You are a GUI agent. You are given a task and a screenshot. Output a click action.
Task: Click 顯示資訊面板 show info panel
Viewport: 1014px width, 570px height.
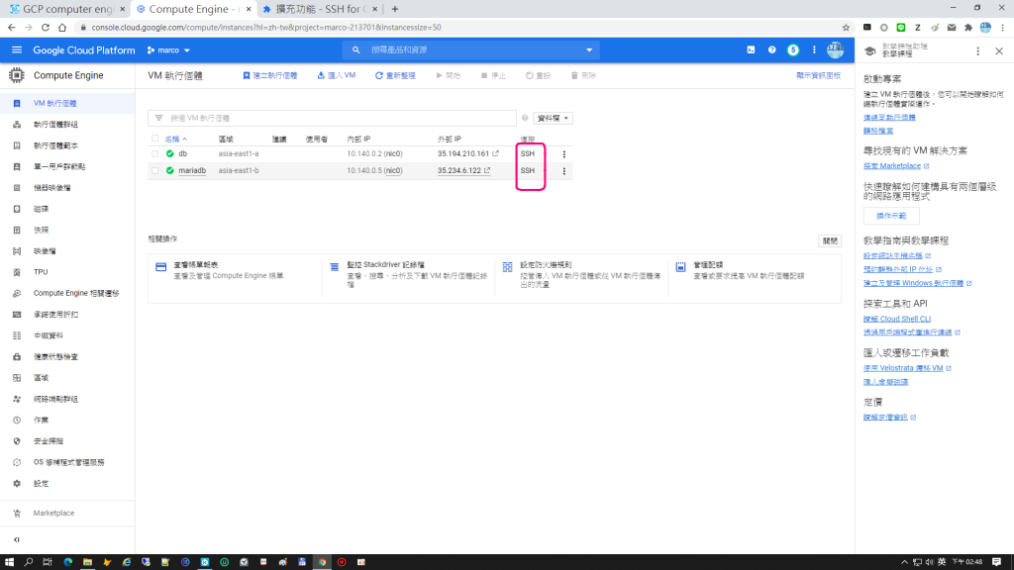tap(818, 75)
